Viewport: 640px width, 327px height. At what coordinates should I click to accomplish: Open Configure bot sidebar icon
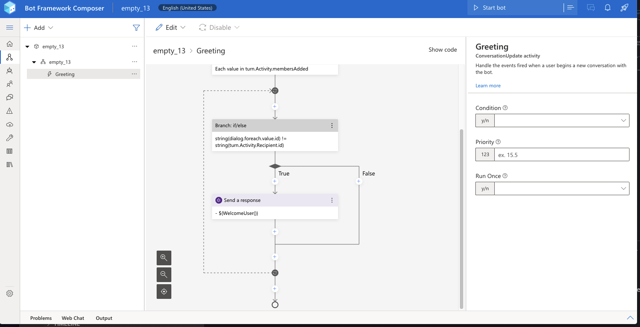[x=10, y=71]
